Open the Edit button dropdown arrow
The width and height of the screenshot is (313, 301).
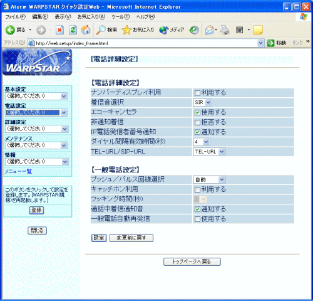[249, 30]
